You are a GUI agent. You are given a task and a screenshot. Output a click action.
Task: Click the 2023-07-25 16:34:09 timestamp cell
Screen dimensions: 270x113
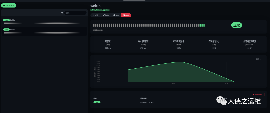pyautogui.click(x=147, y=102)
